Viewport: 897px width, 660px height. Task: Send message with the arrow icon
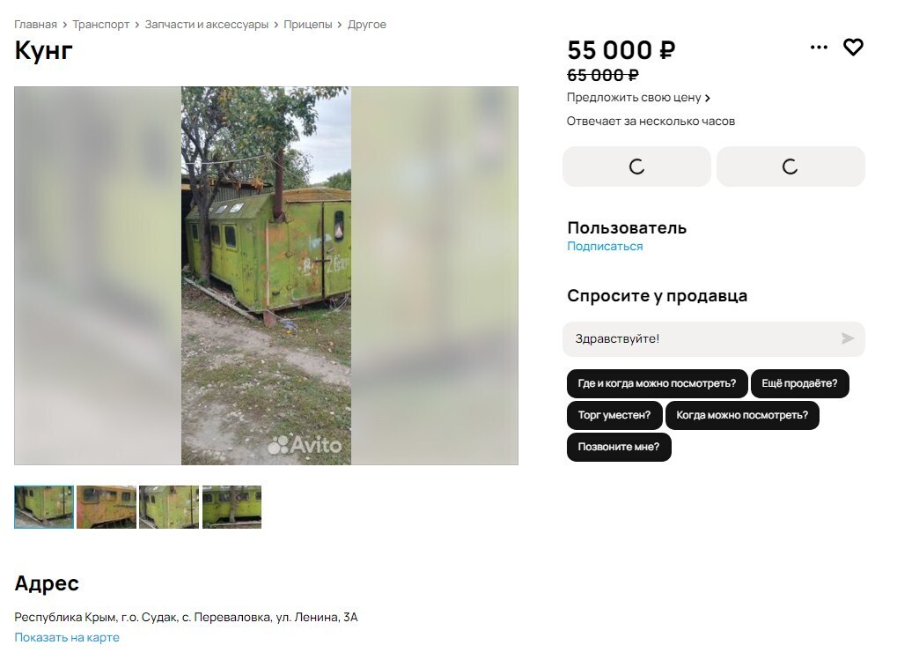847,338
